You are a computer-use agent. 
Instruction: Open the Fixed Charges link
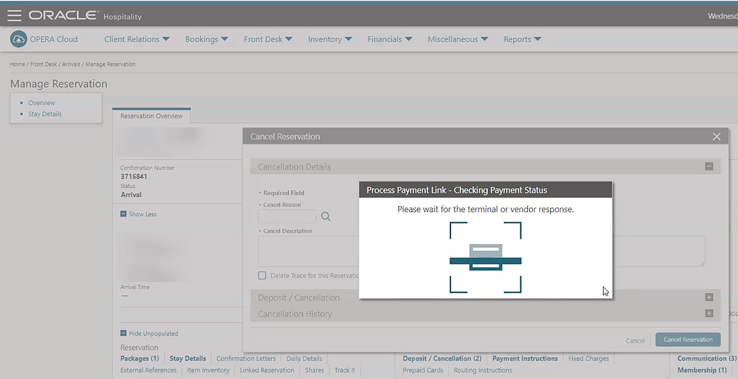pyautogui.click(x=588, y=358)
